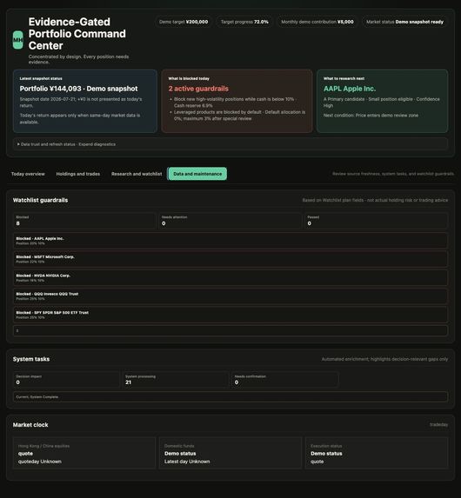Open the Blocked NVDA NVIDIA Corp. row
This screenshot has width=461, height=498.
click(x=230, y=278)
